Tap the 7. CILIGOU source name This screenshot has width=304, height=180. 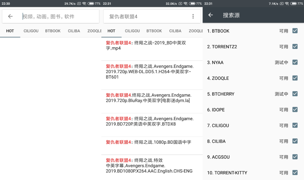[218, 125]
